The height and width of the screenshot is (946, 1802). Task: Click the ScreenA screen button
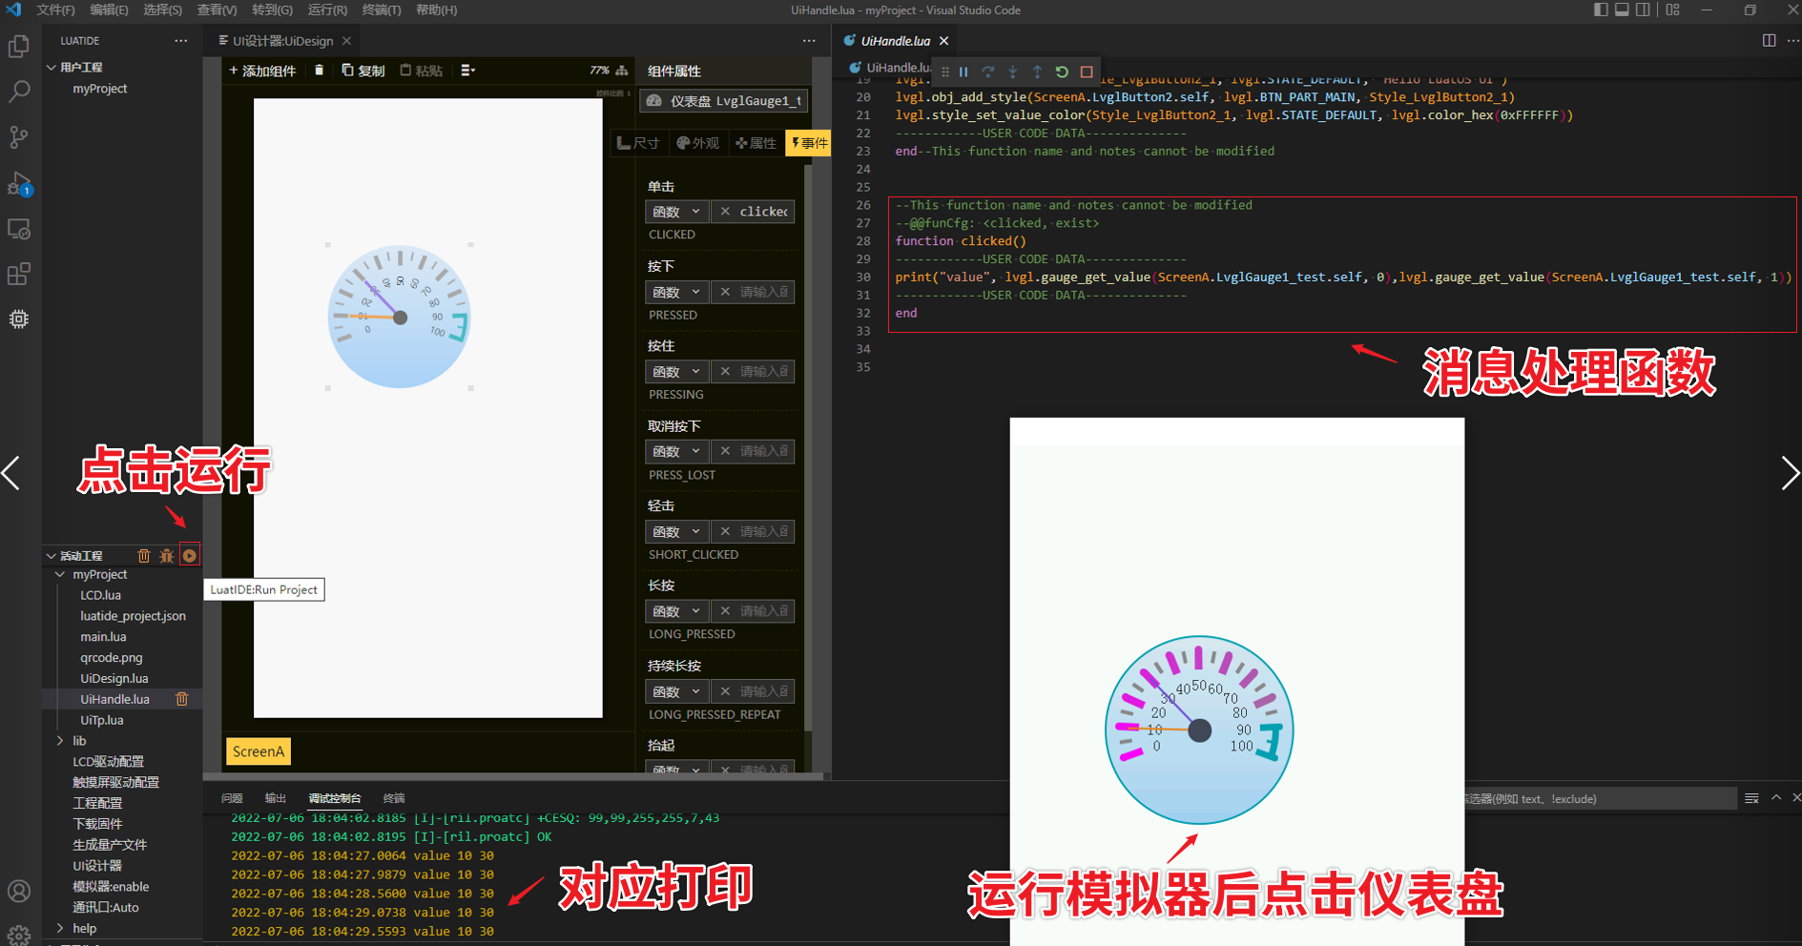(259, 751)
